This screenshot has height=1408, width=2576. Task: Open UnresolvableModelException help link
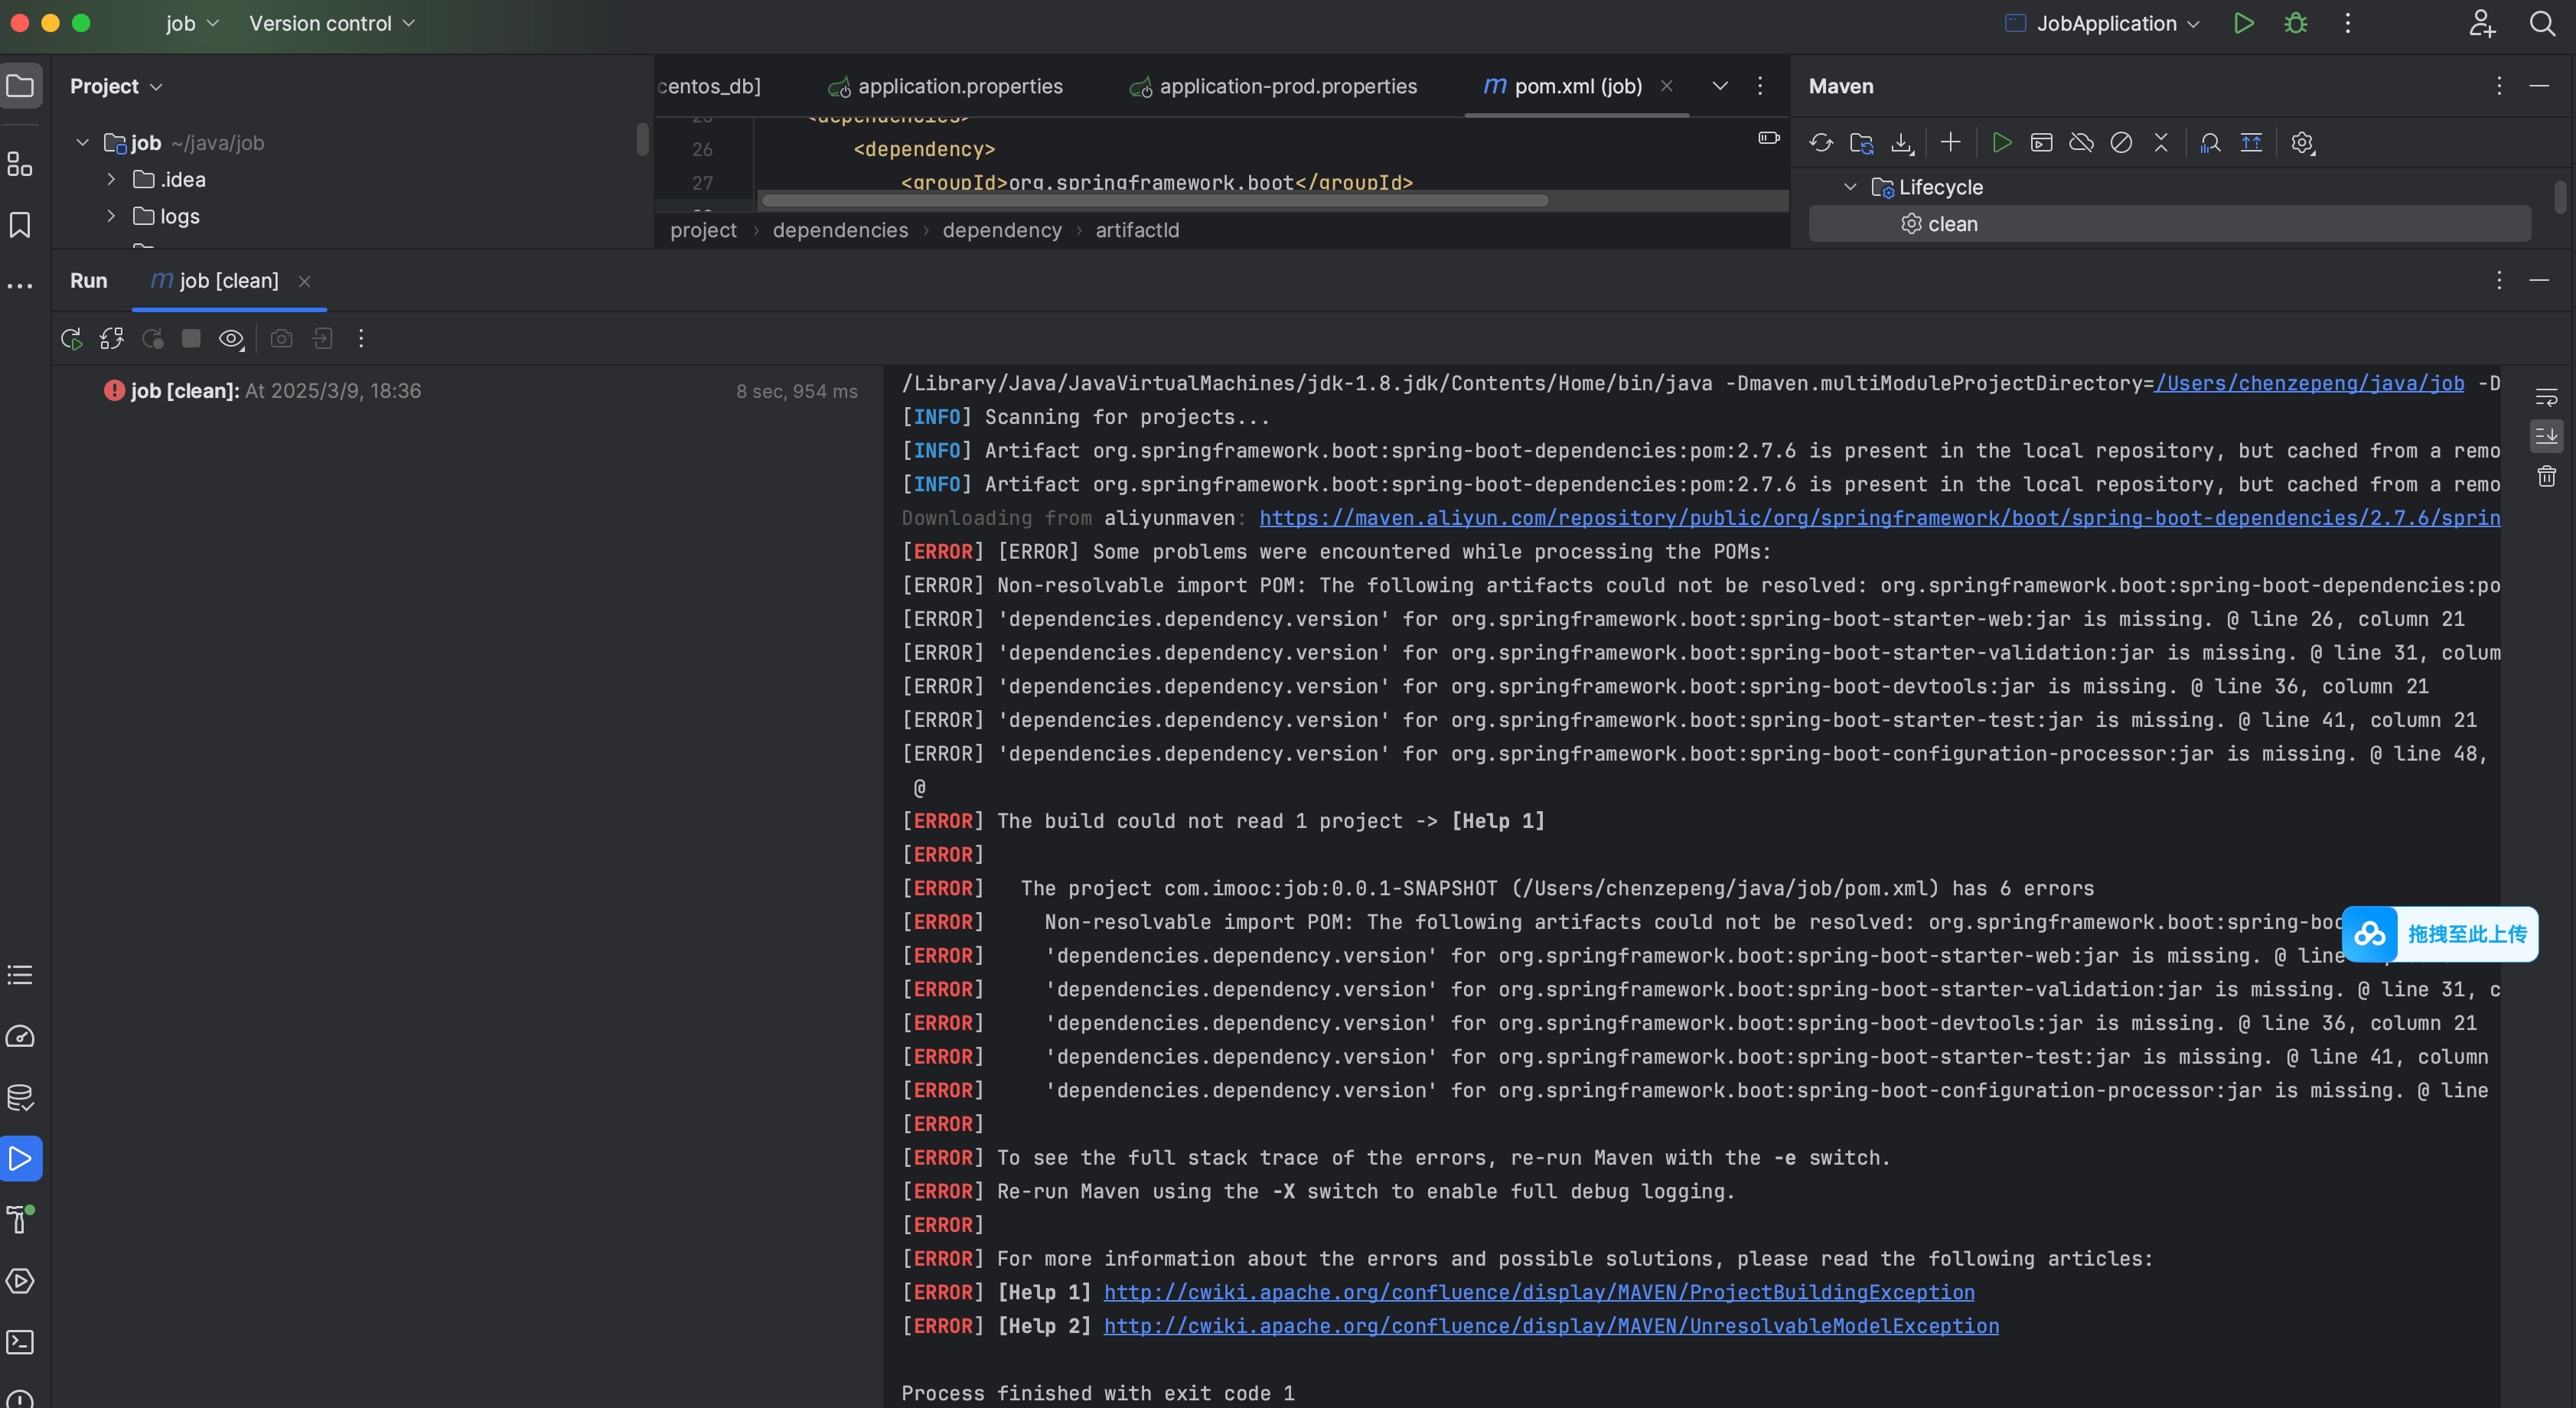1551,1326
